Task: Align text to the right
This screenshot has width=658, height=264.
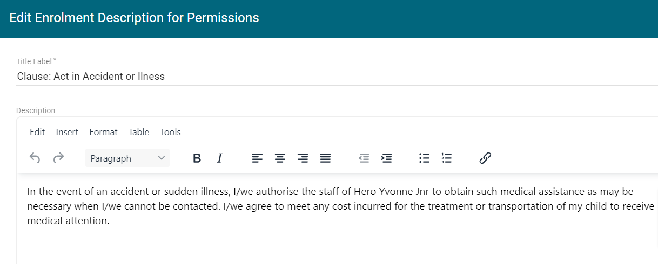Action: tap(303, 158)
